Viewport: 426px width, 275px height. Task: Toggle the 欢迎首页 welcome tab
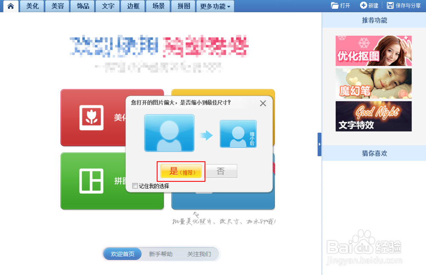[x=122, y=253]
